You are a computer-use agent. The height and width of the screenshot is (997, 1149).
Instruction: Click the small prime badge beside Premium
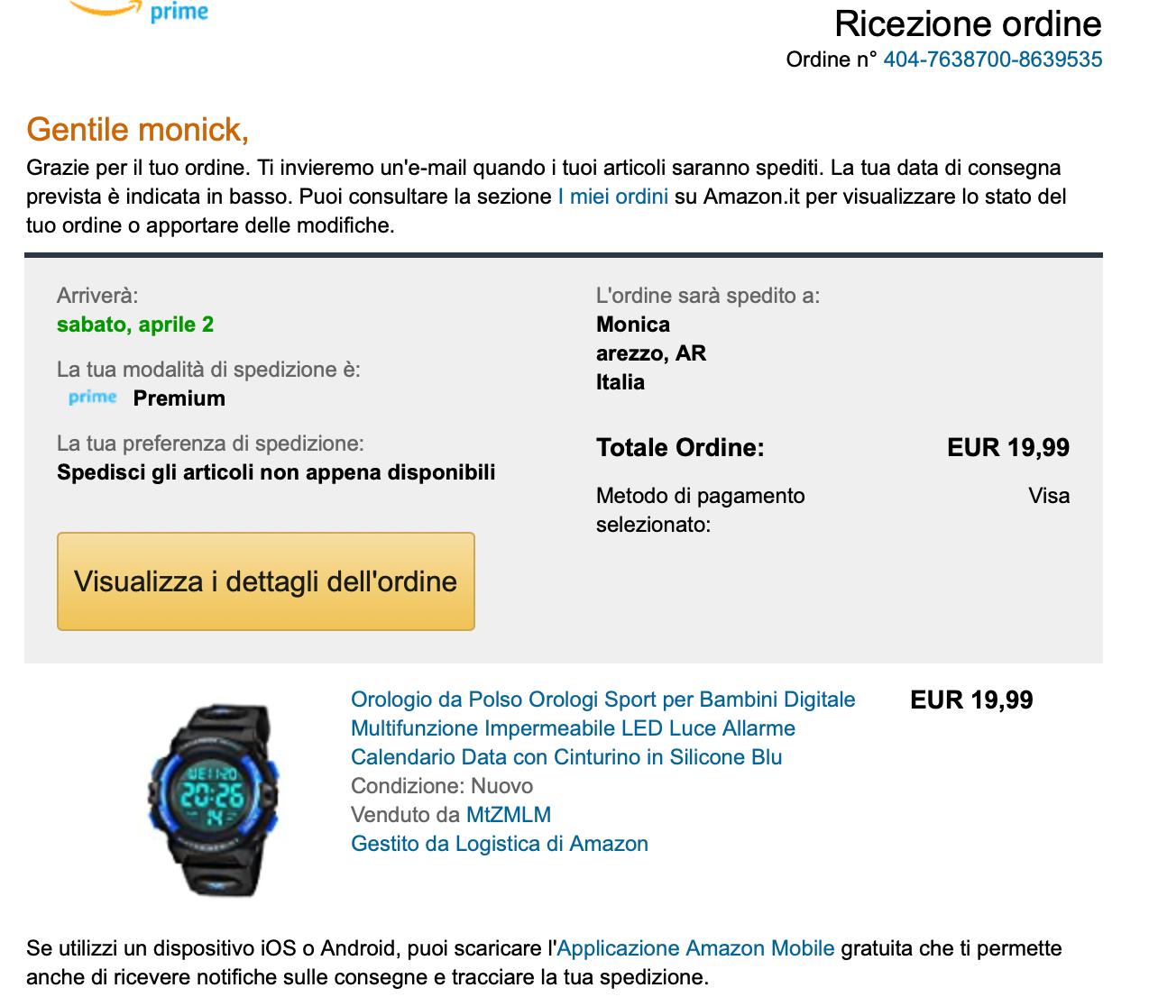pyautogui.click(x=93, y=398)
